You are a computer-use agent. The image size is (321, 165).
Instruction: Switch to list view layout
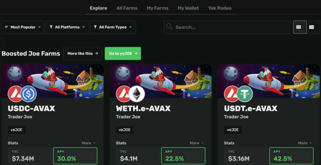tap(312, 27)
